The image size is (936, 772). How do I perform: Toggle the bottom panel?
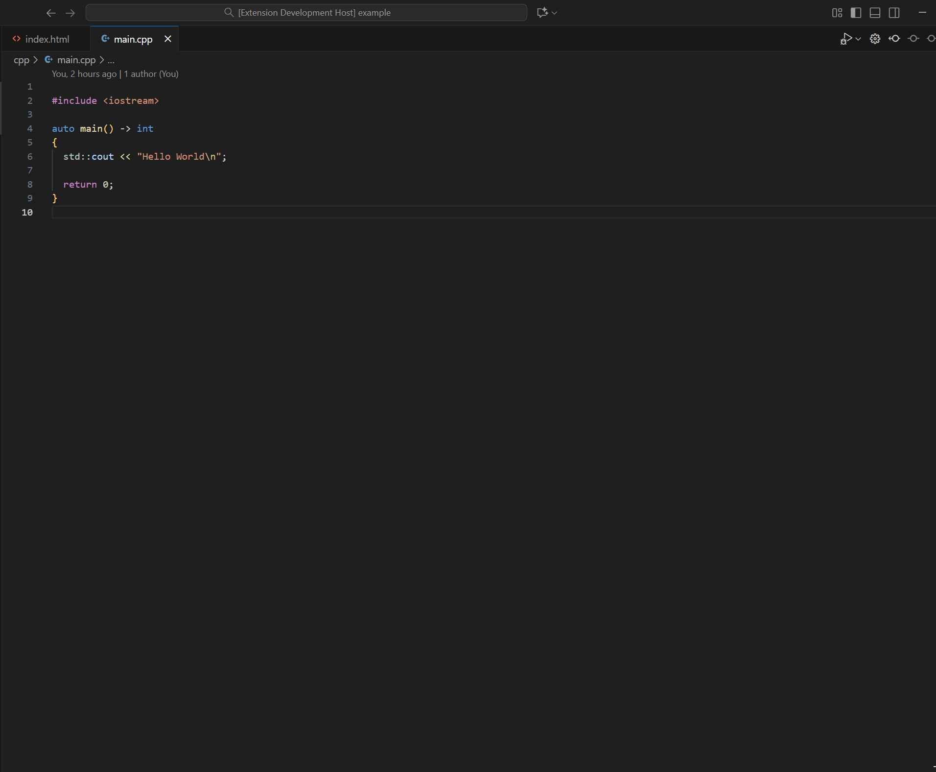tap(875, 13)
